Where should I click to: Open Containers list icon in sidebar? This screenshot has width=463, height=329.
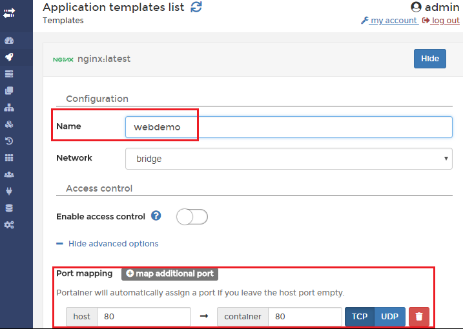pos(9,74)
